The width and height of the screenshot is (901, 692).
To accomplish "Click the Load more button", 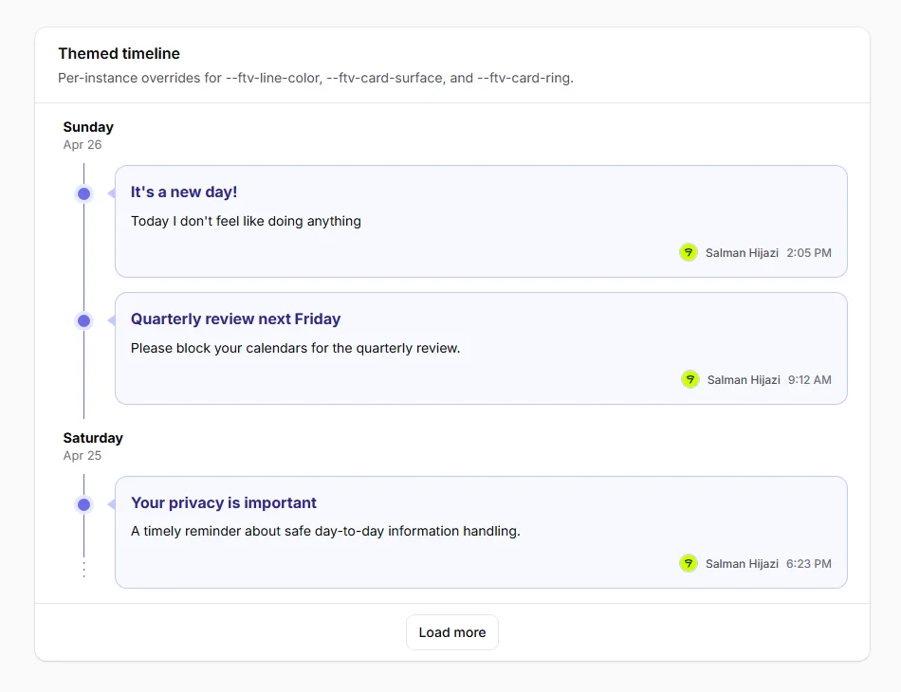I will coord(452,632).
